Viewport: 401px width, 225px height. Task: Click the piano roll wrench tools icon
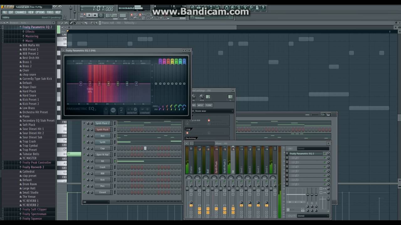62,23
